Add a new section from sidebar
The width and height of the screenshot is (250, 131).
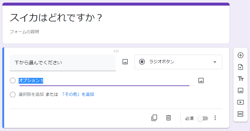pyautogui.click(x=240, y=114)
